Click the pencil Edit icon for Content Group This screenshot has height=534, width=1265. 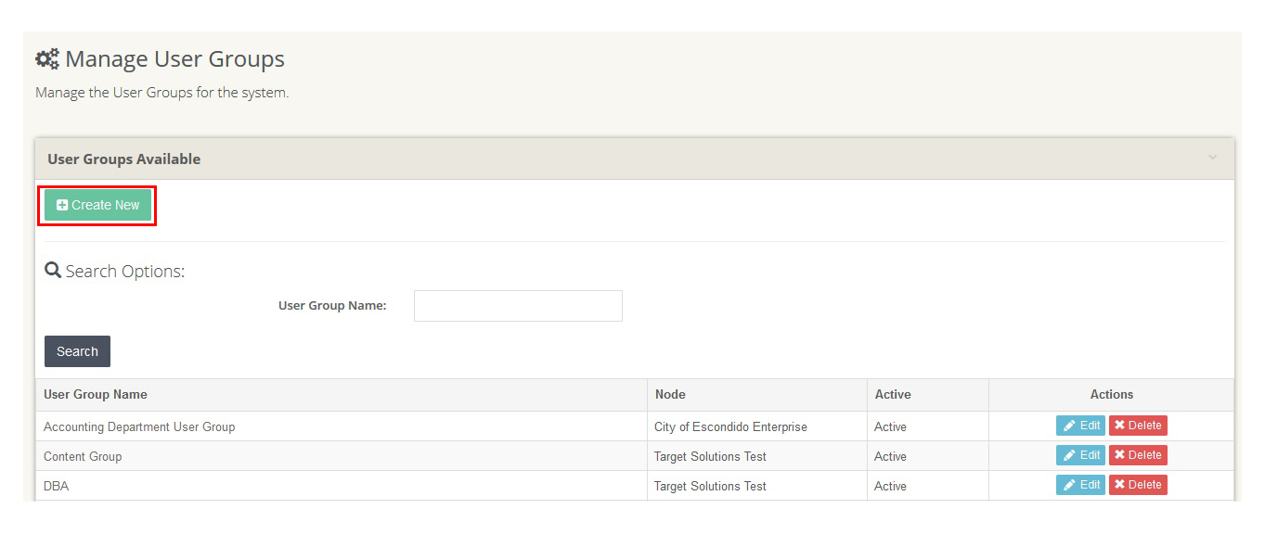(1068, 455)
